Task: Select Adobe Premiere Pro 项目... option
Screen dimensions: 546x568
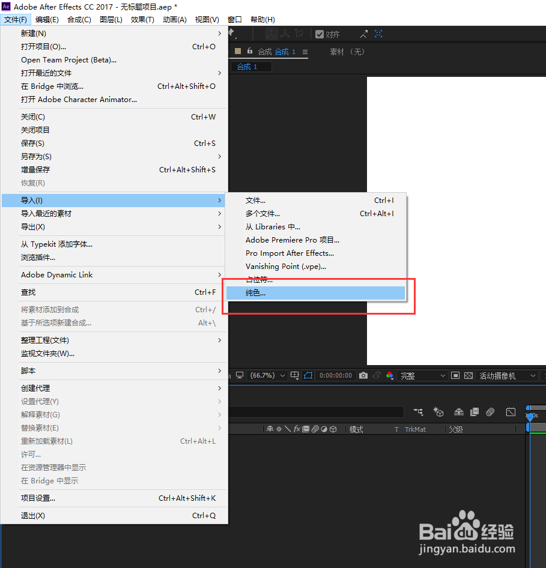Action: click(x=315, y=240)
